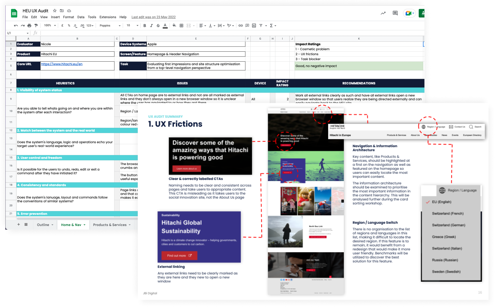Print the spreadsheet via printer icon
The width and height of the screenshot is (495, 307).
point(29,26)
